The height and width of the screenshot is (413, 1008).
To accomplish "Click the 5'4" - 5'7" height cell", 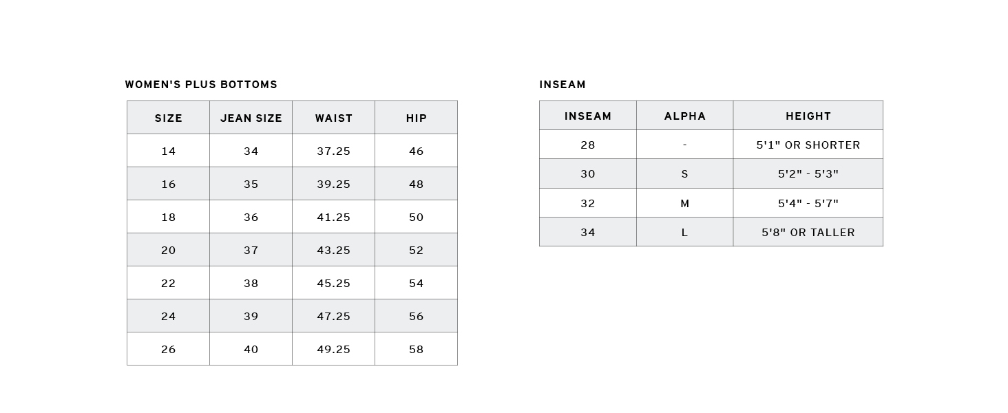I will [x=808, y=203].
